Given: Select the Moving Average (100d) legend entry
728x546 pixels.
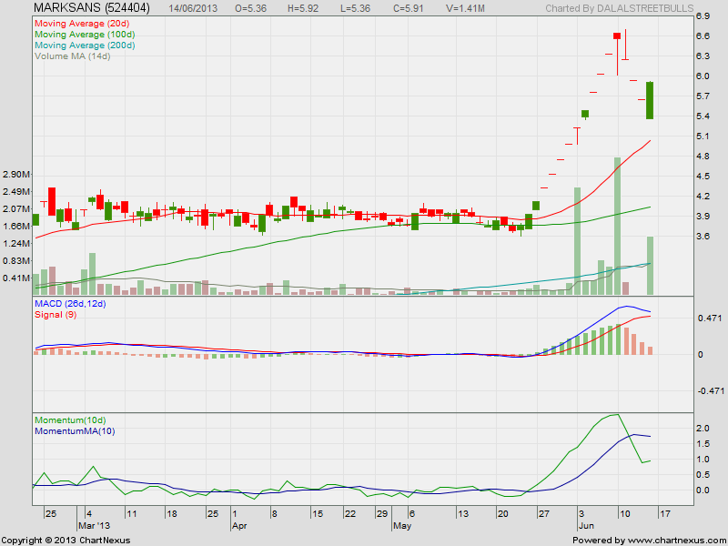Looking at the screenshot, I should 85,35.
